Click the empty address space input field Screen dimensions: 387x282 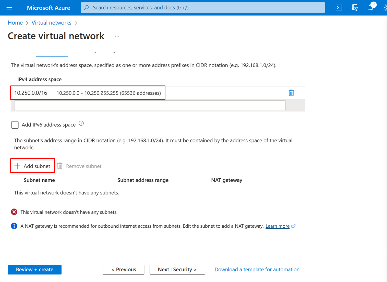150,105
